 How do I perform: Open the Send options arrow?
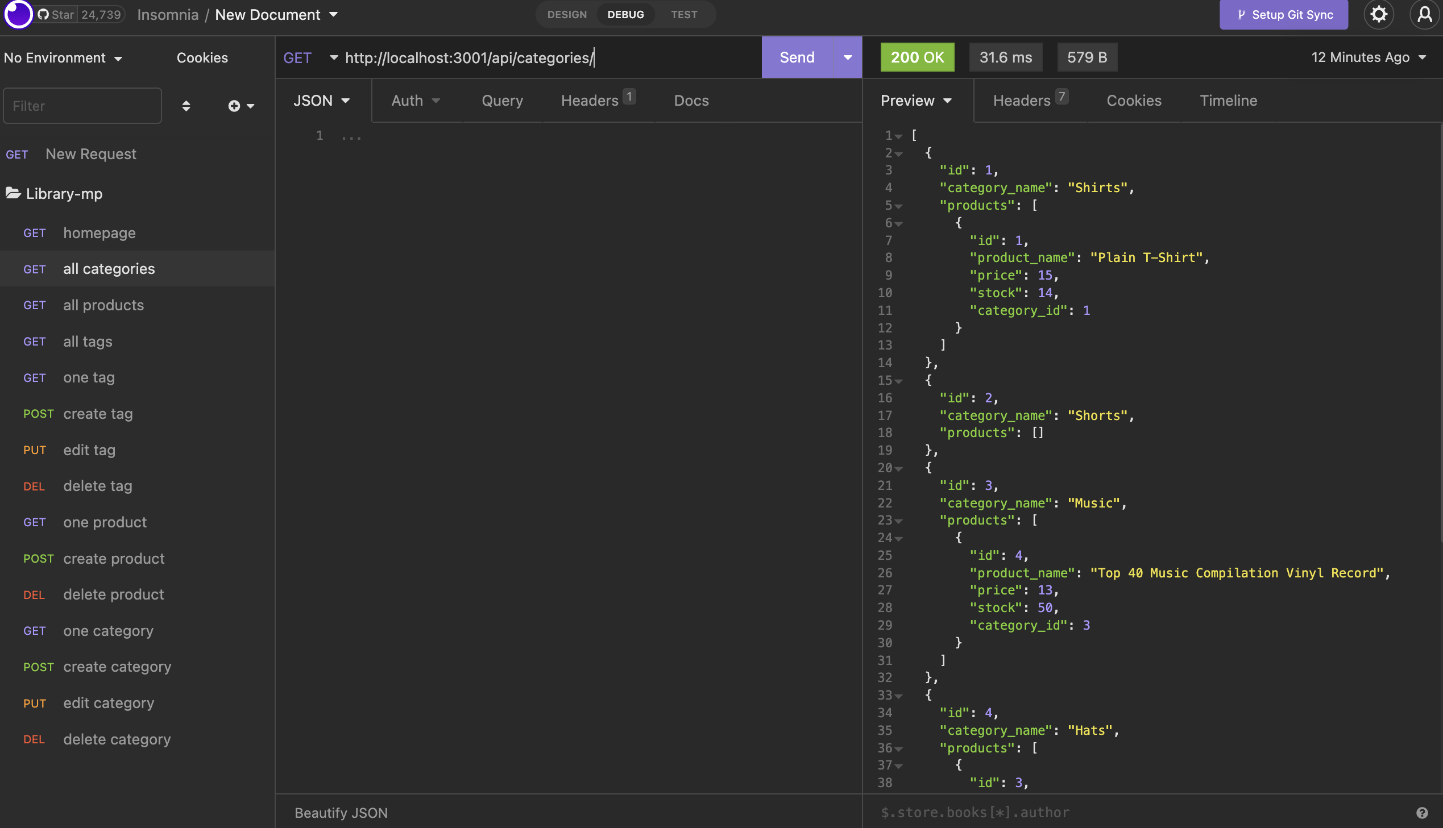847,57
